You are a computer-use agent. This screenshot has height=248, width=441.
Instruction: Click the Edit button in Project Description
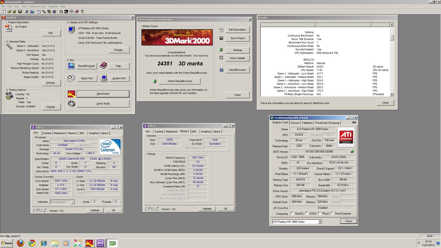(x=51, y=33)
